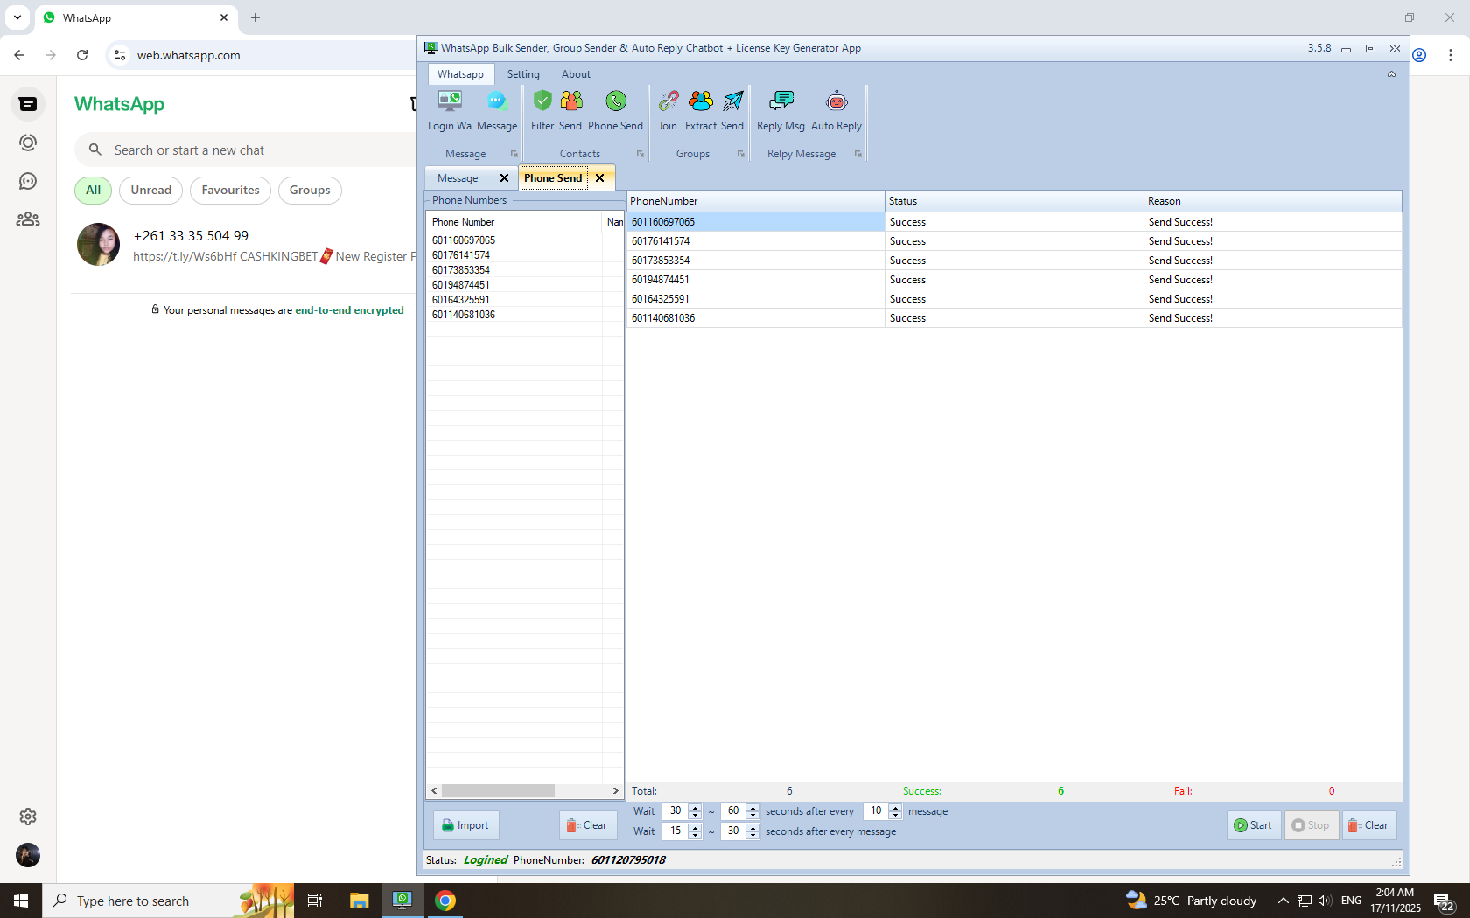1470x918 pixels.
Task: Increase the first wait value of 30
Action: pos(695,807)
